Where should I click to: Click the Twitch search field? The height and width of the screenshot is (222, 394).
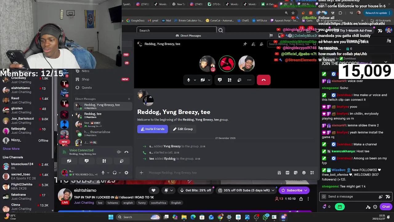[x=176, y=31]
